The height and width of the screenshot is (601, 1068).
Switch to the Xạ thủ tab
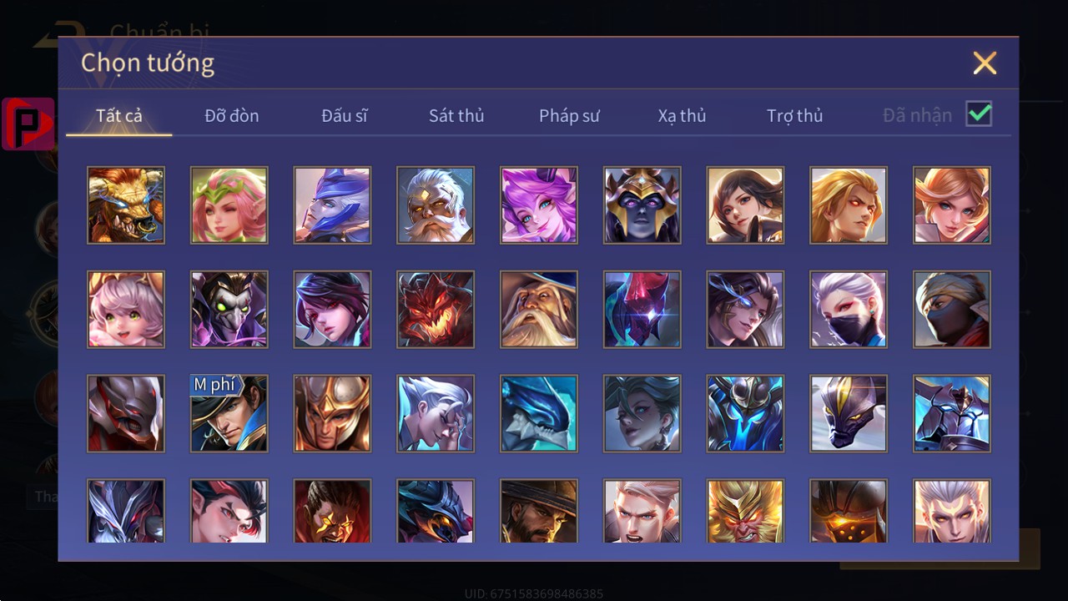(x=682, y=115)
